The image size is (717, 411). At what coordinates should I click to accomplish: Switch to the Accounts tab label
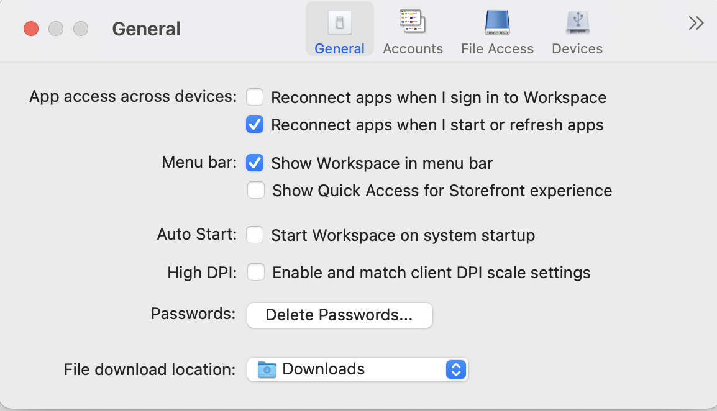coord(413,48)
